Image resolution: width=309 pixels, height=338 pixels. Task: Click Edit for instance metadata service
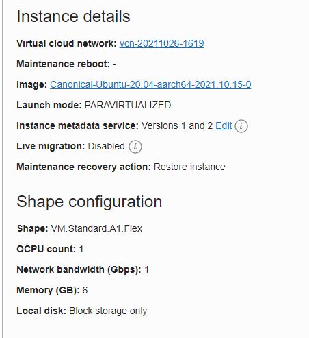[x=224, y=125]
